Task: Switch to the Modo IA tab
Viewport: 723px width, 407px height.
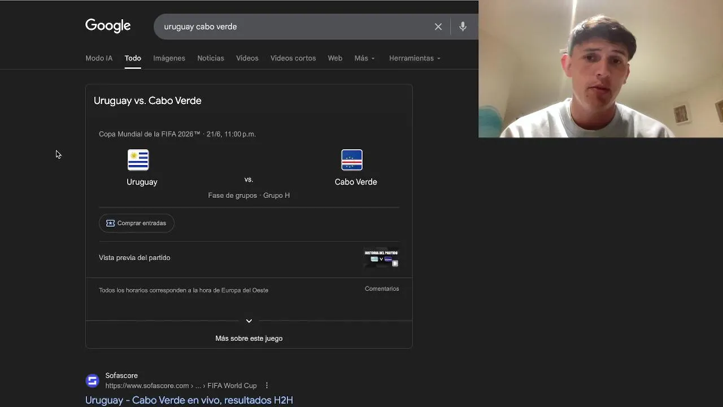Action: coord(99,58)
